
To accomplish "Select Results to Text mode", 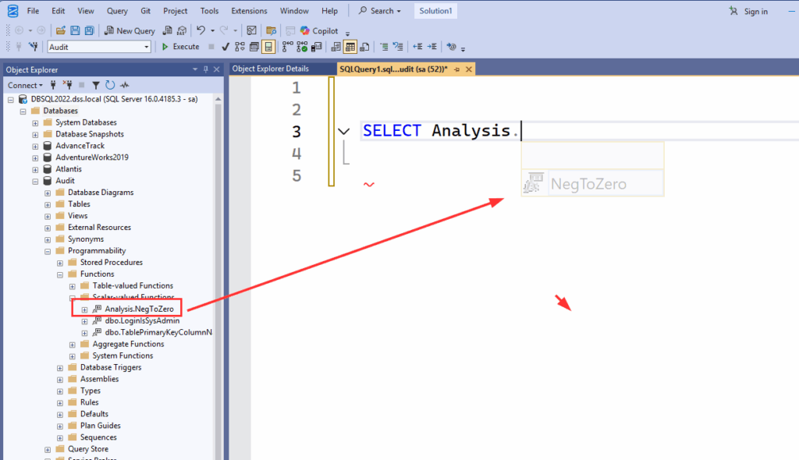I will (x=336, y=47).
